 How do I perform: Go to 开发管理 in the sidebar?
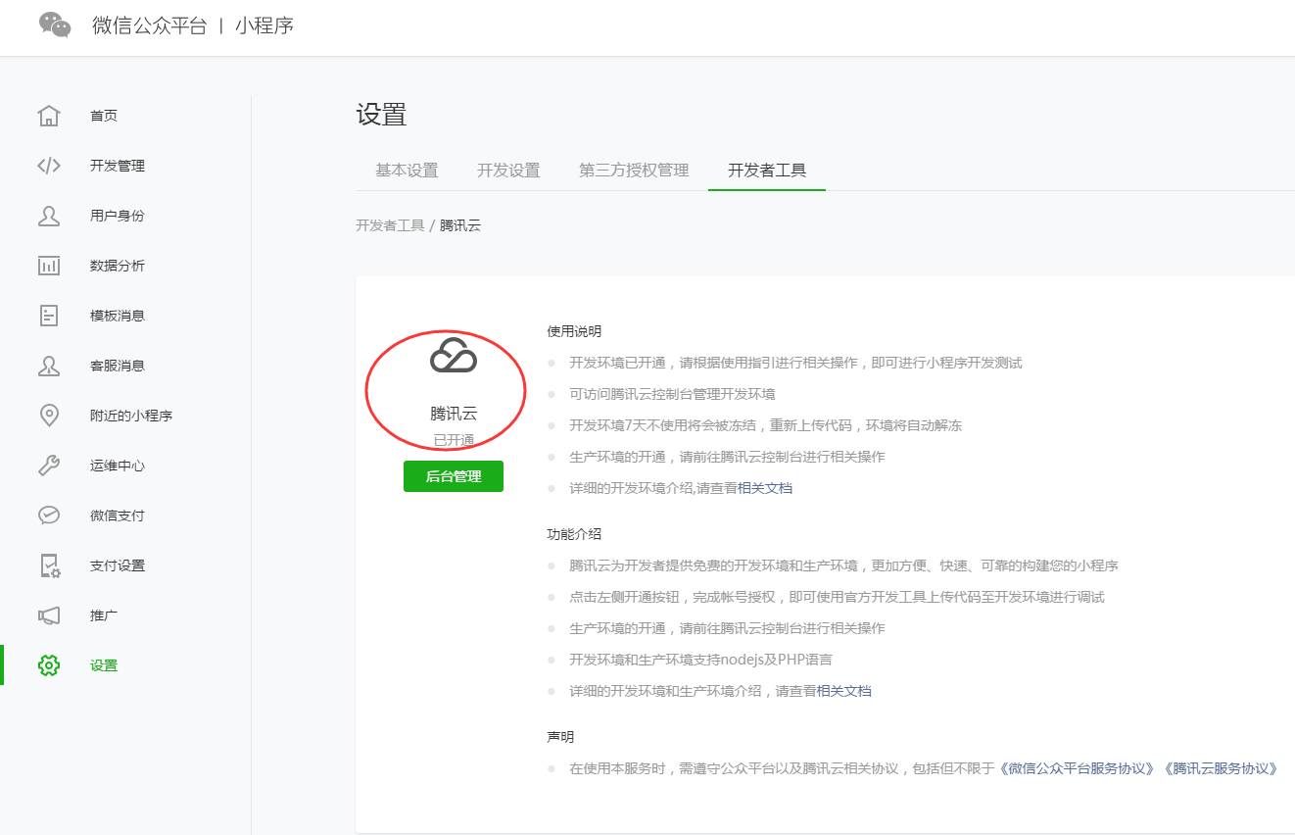click(x=118, y=166)
